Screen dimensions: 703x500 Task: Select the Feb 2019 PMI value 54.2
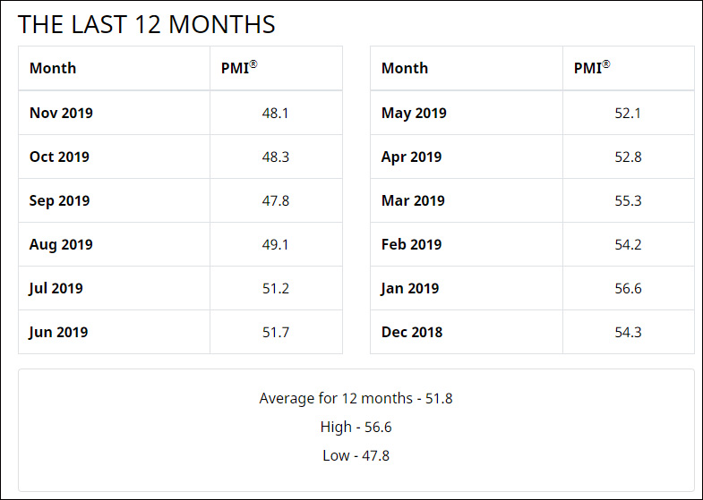point(628,244)
